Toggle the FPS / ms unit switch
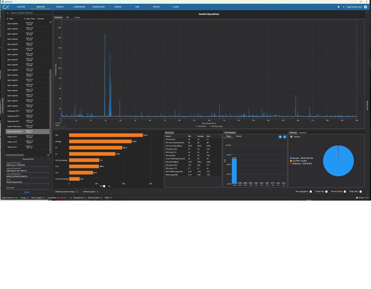This screenshot has width=371, height=289. tap(104, 186)
